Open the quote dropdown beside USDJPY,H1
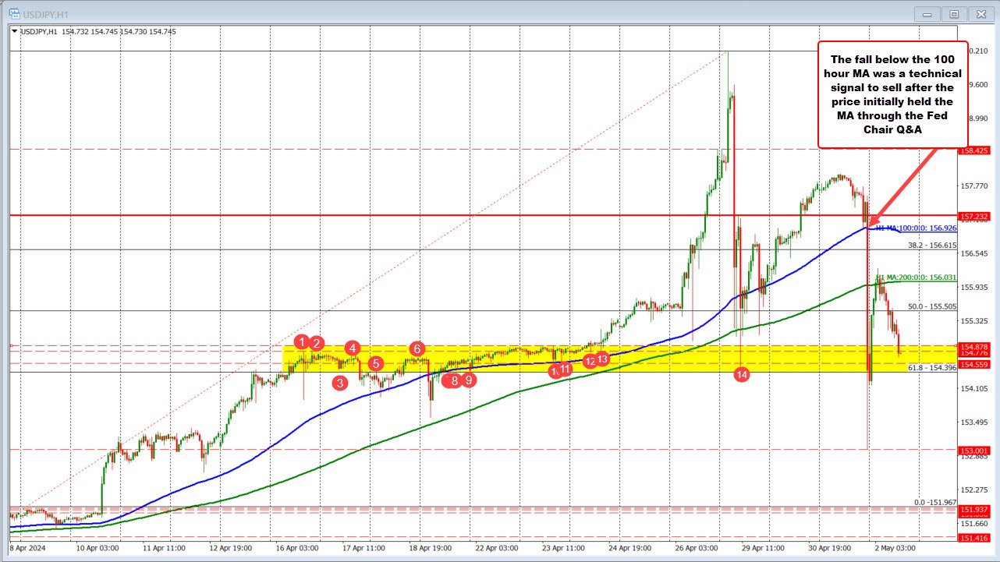This screenshot has width=1000, height=562. tap(14, 31)
